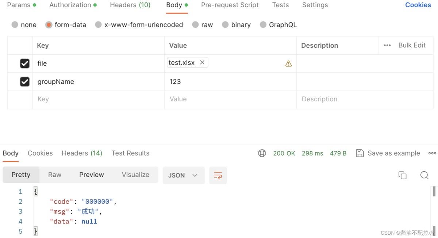Click Bulk Edit
The height and width of the screenshot is (238, 438).
coord(412,45)
